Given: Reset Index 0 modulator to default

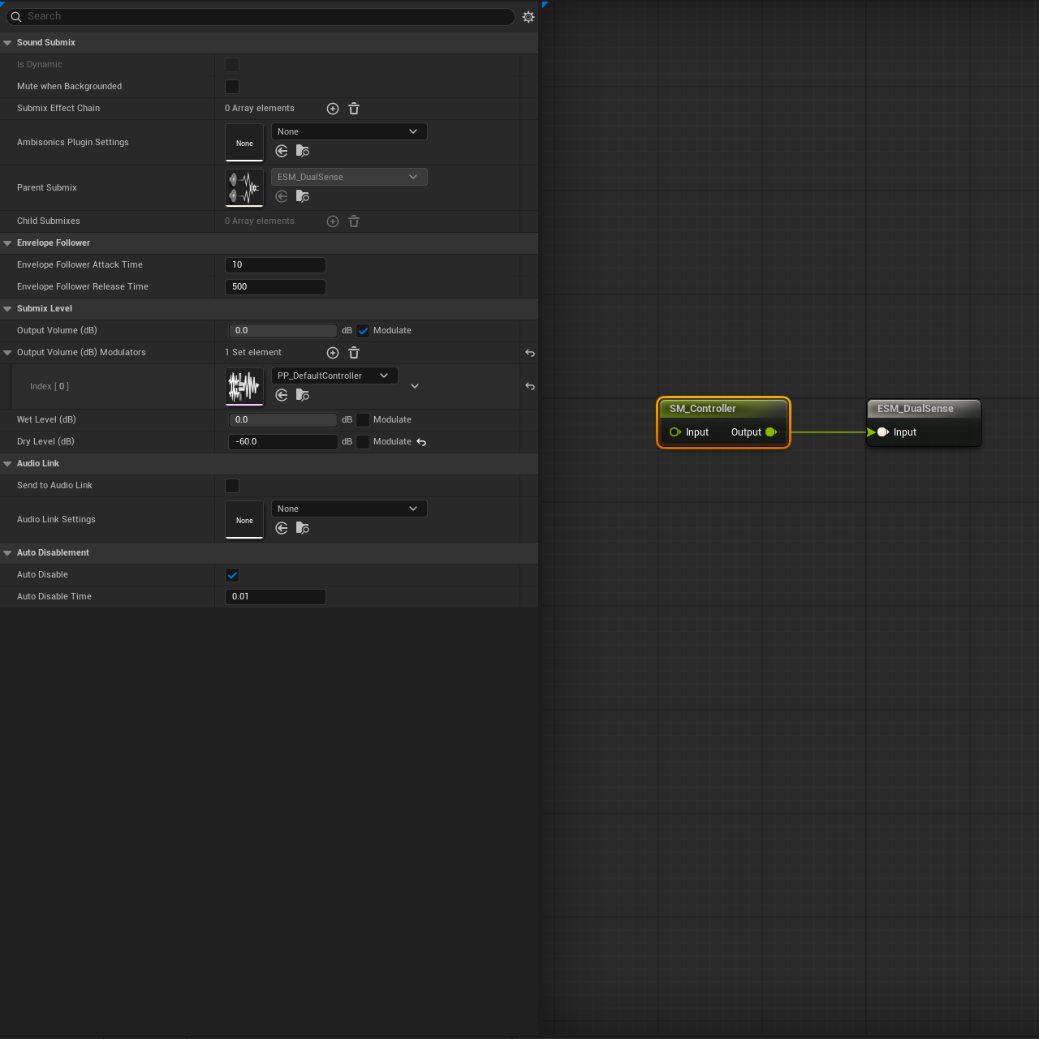Looking at the screenshot, I should pyautogui.click(x=530, y=386).
